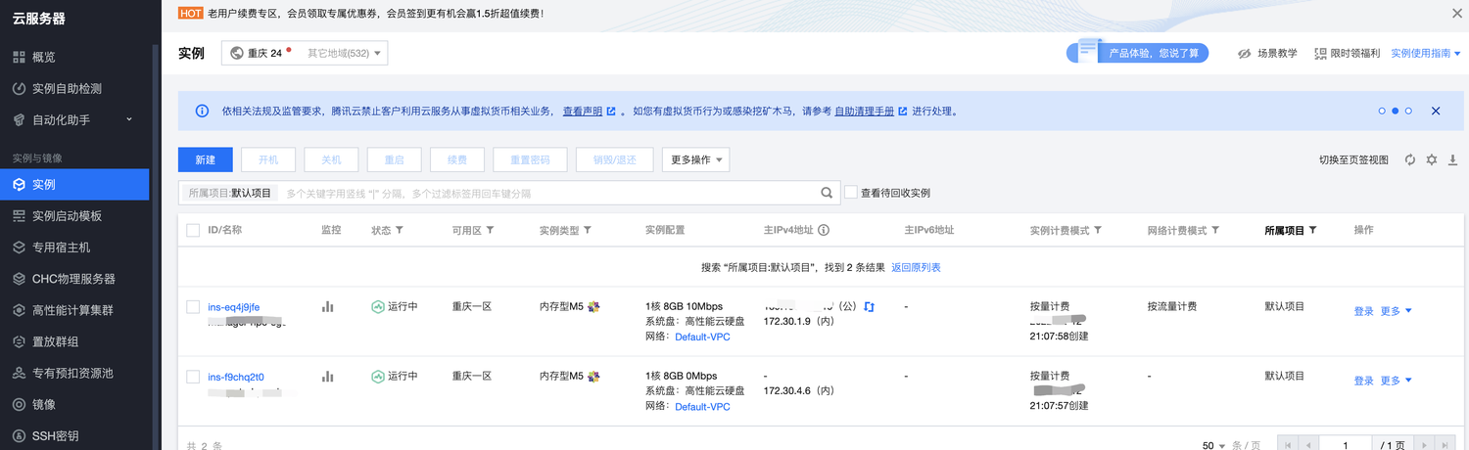
Task: Open 实例自助检测 in the sidebar
Action: pos(74,88)
